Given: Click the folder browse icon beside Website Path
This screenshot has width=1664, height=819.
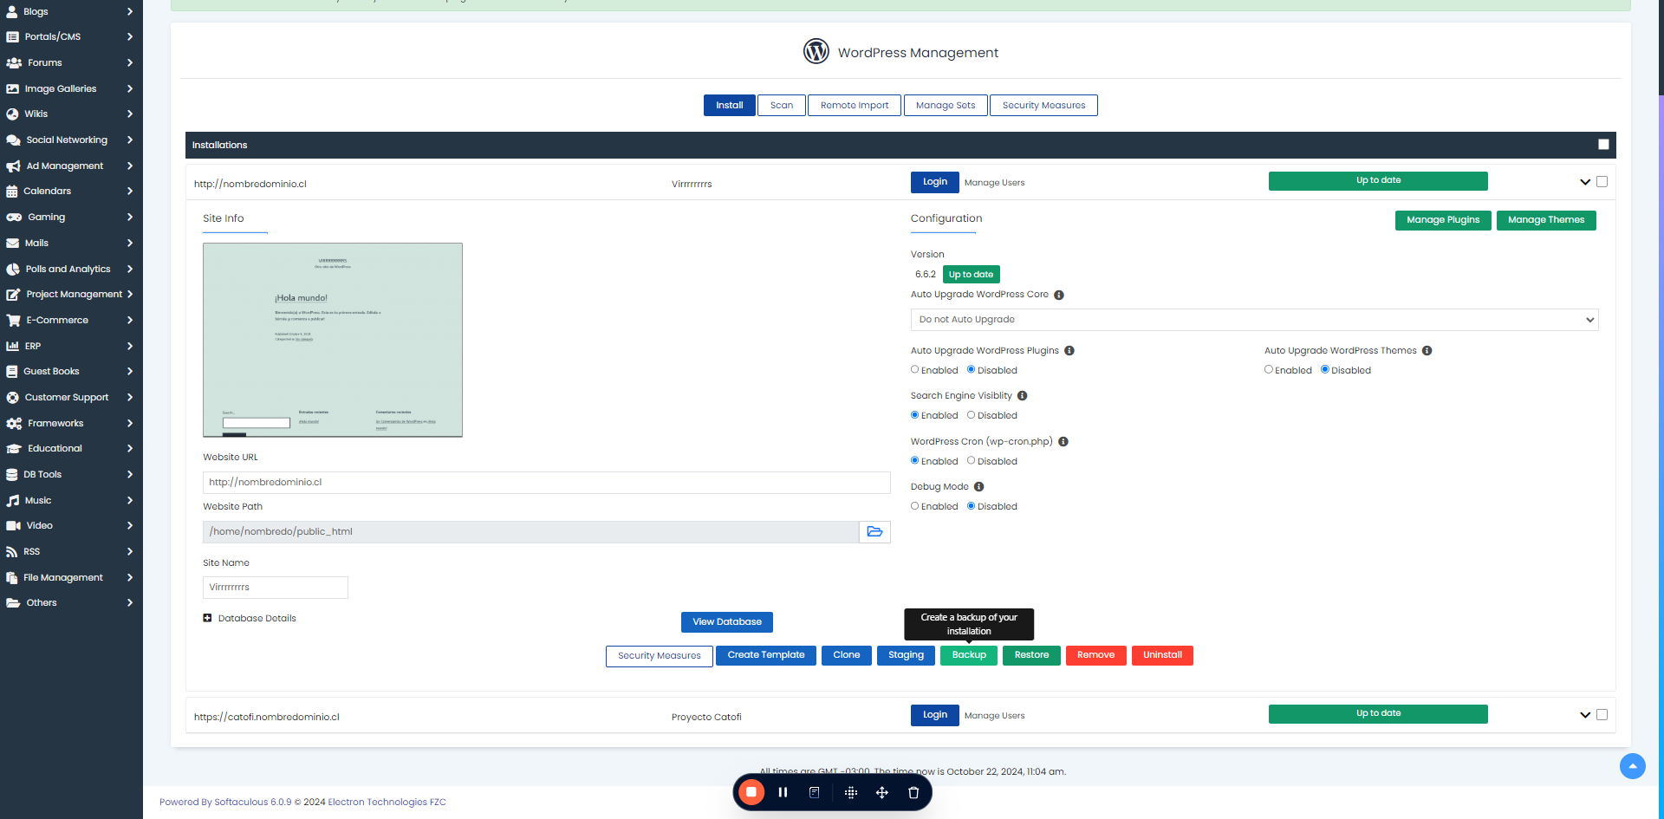Looking at the screenshot, I should (x=874, y=531).
